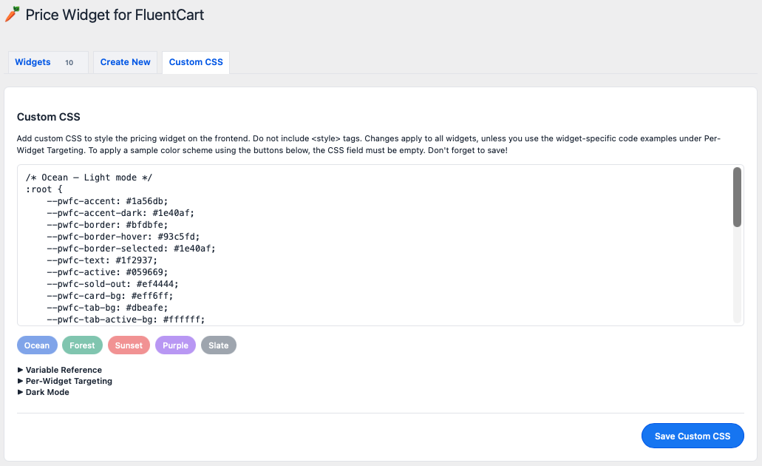This screenshot has width=762, height=466.
Task: Click the Price Widget for FluentCart title
Action: (x=115, y=15)
